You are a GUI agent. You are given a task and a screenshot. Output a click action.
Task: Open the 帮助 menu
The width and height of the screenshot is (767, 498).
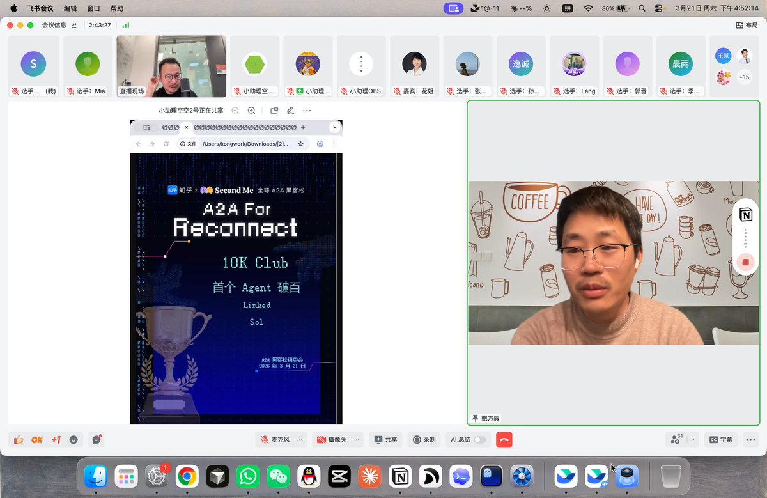[x=117, y=8]
